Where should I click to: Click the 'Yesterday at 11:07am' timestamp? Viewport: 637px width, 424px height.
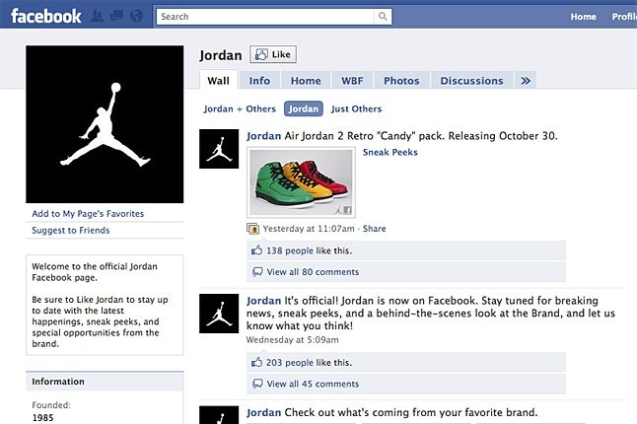tap(309, 229)
